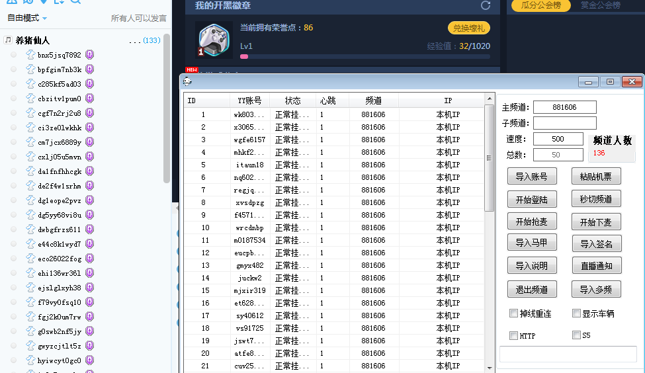Click the empty 子频道 input field

565,123
